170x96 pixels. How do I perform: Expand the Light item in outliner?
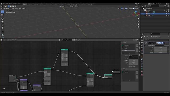(x=145, y=15)
